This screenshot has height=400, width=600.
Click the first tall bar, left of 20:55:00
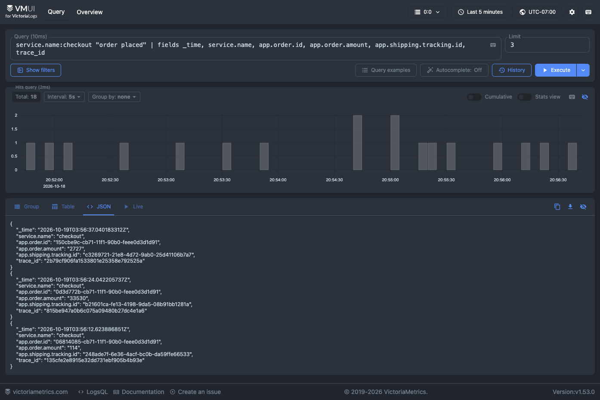click(358, 143)
